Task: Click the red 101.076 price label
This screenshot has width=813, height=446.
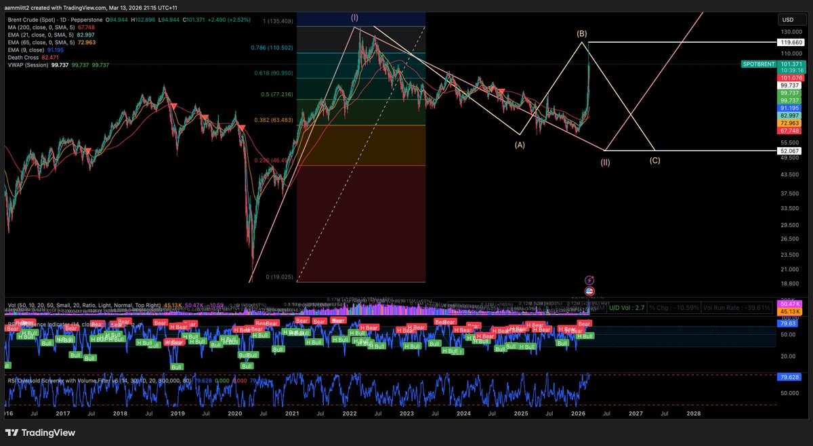Action: [x=791, y=78]
